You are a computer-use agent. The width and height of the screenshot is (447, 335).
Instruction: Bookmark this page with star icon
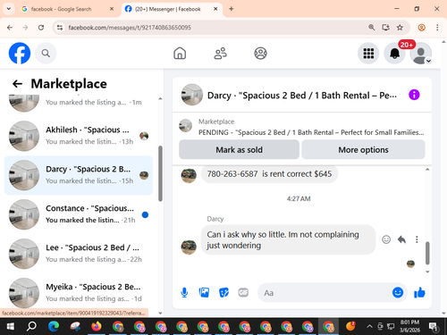coord(400,28)
